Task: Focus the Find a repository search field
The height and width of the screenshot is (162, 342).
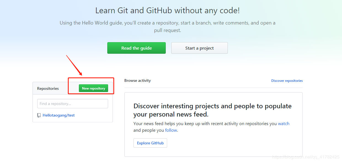Action: [x=73, y=104]
